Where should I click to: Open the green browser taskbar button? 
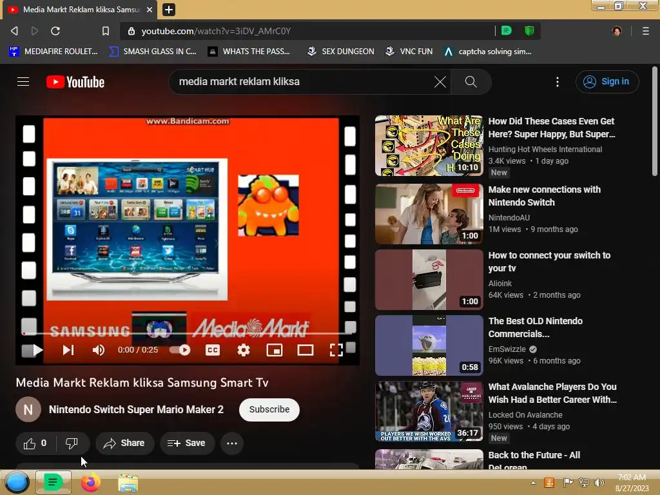pyautogui.click(x=53, y=482)
